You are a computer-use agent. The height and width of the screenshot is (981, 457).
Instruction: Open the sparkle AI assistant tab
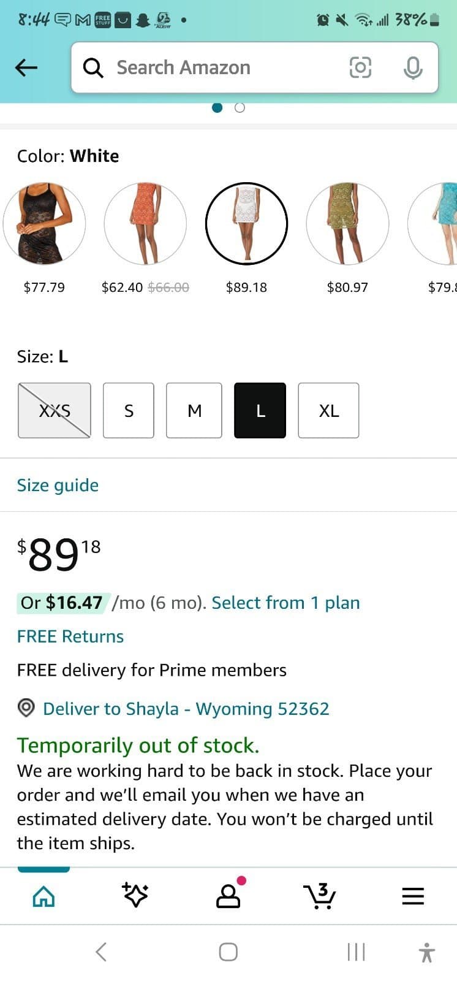(135, 896)
